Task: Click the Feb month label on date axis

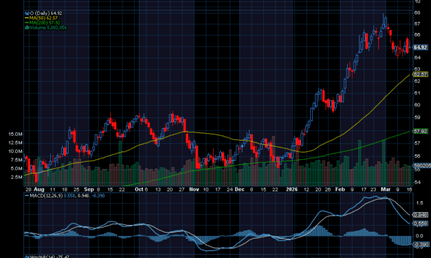Action: [340, 189]
